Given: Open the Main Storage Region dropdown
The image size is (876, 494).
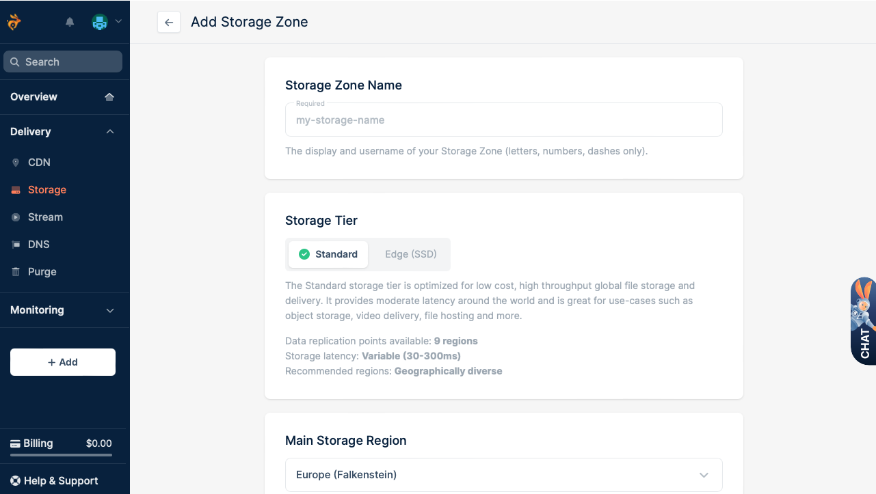Looking at the screenshot, I should [x=503, y=475].
